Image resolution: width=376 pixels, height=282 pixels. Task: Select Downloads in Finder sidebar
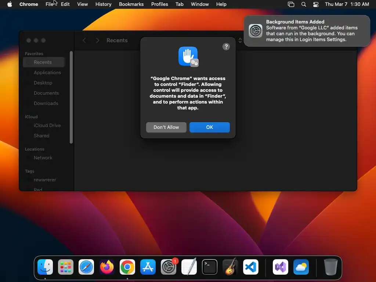pyautogui.click(x=44, y=104)
